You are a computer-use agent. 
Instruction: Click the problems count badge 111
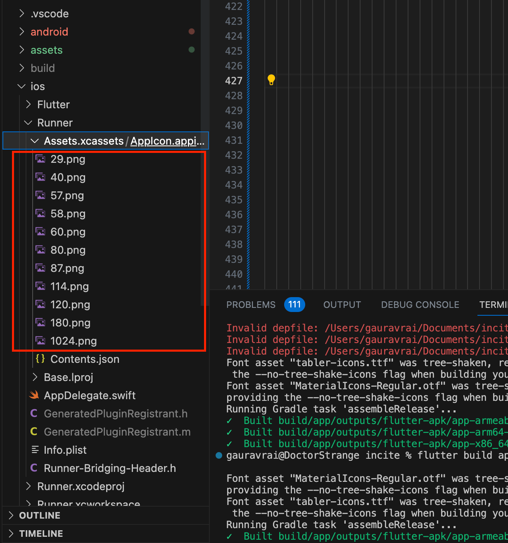click(294, 305)
